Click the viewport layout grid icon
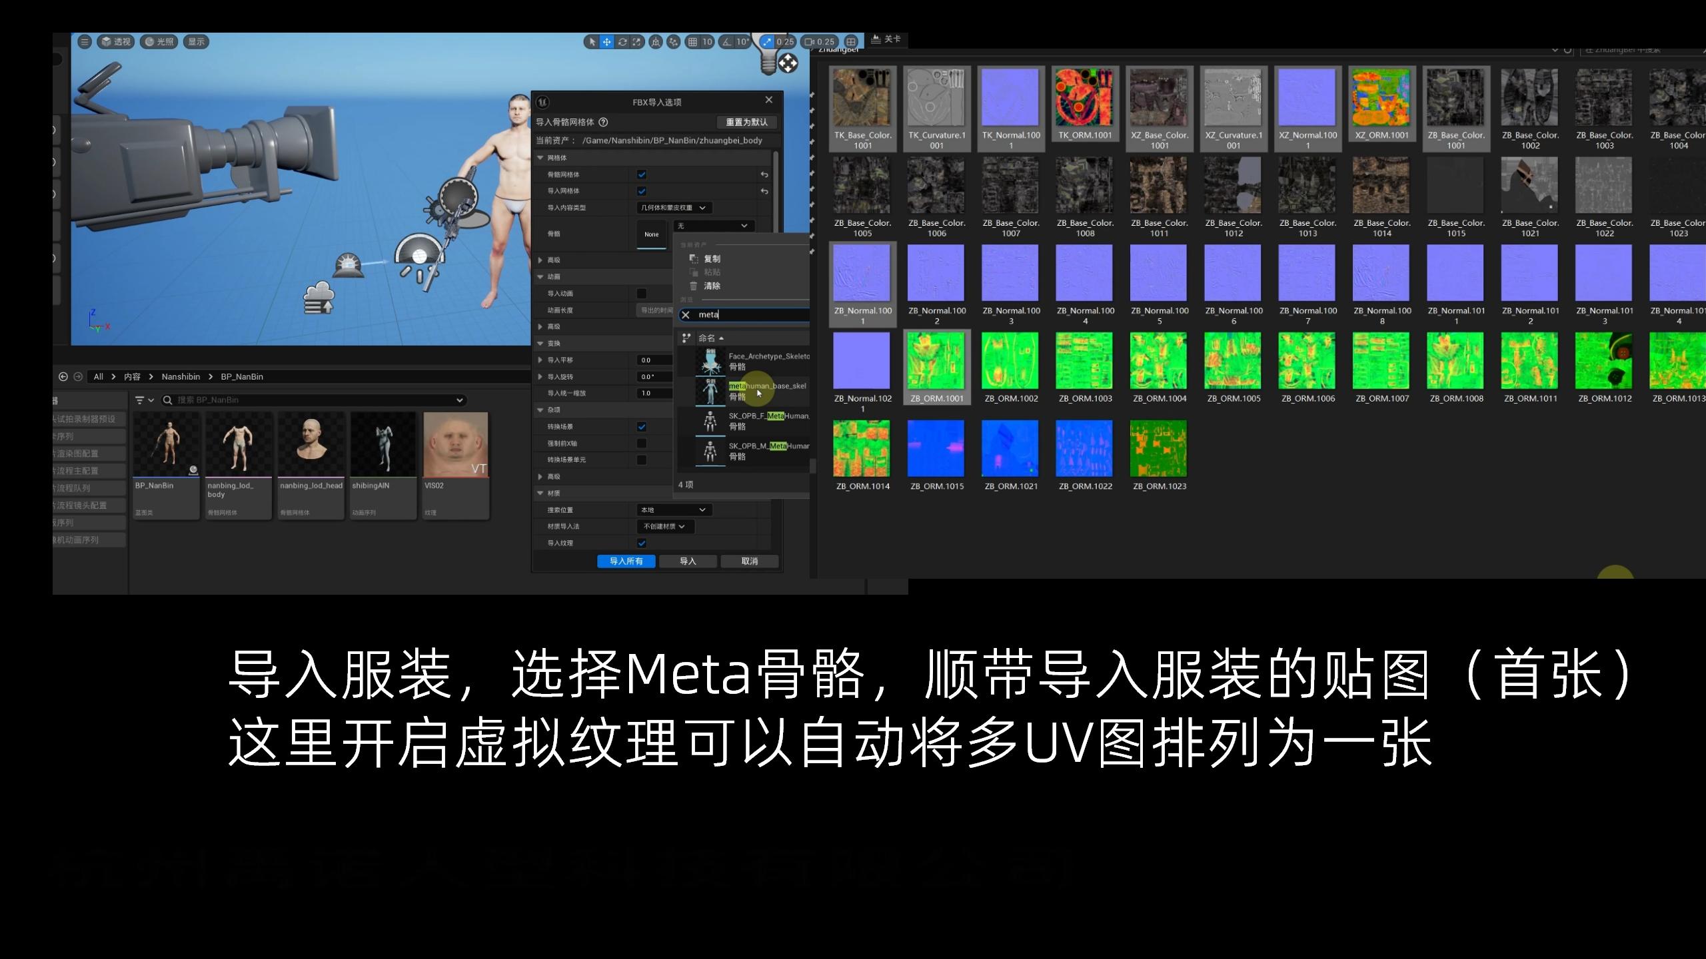1706x959 pixels. (851, 41)
